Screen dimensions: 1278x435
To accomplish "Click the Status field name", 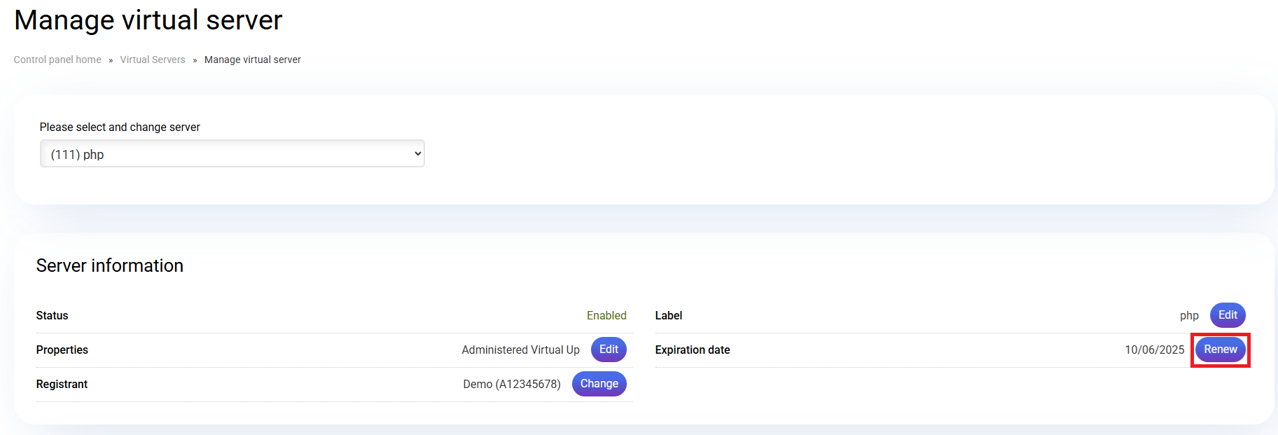I will [53, 316].
